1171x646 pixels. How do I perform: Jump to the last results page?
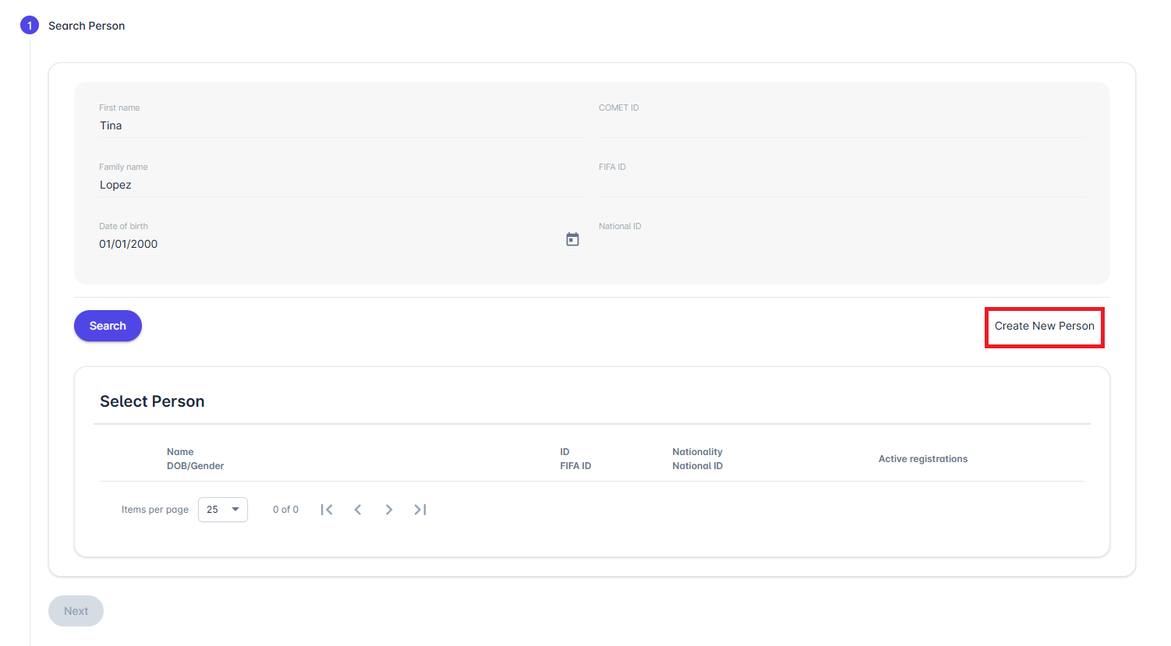[419, 510]
